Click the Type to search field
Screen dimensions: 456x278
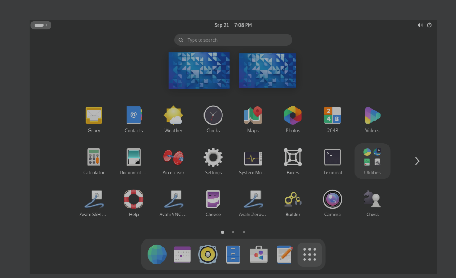[x=233, y=40]
